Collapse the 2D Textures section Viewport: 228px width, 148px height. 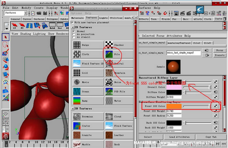[73, 27]
